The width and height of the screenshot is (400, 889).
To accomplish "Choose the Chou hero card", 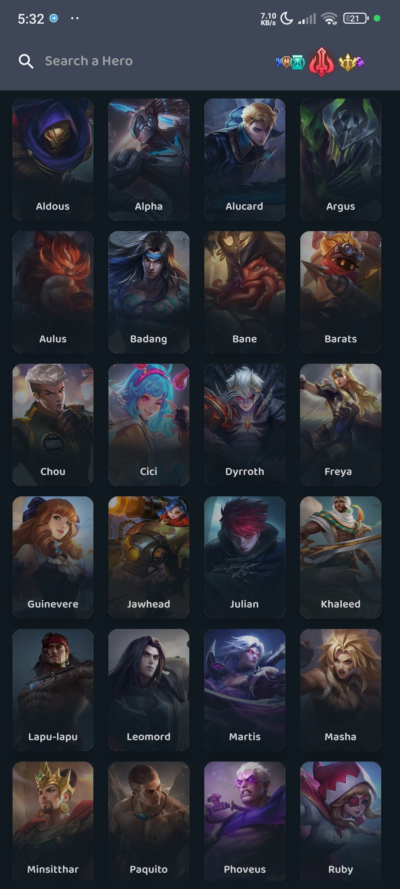I will pyautogui.click(x=53, y=424).
